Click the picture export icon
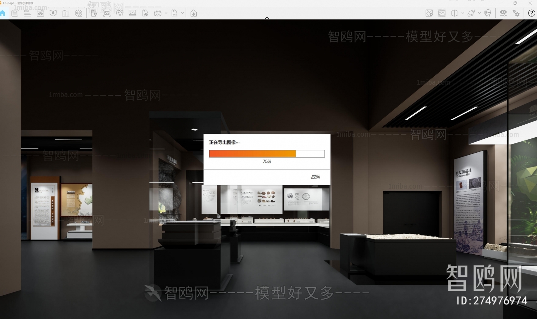The width and height of the screenshot is (537, 319). click(132, 13)
